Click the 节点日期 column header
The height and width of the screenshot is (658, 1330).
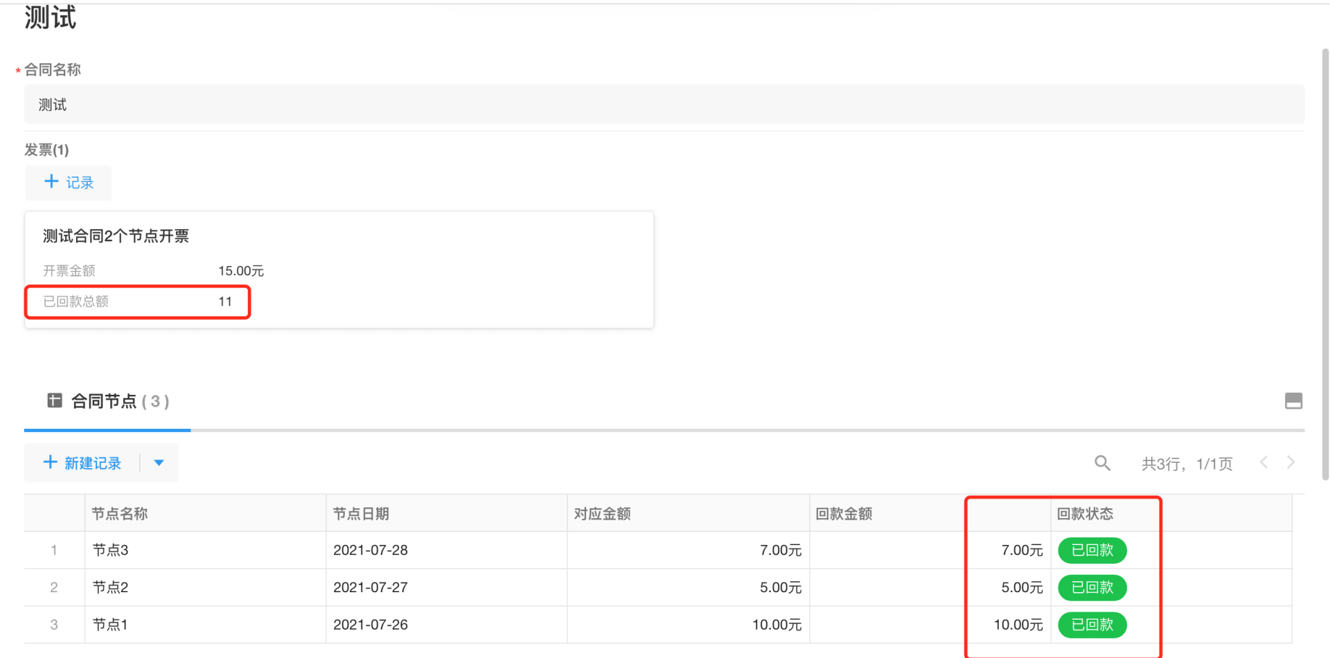[361, 514]
